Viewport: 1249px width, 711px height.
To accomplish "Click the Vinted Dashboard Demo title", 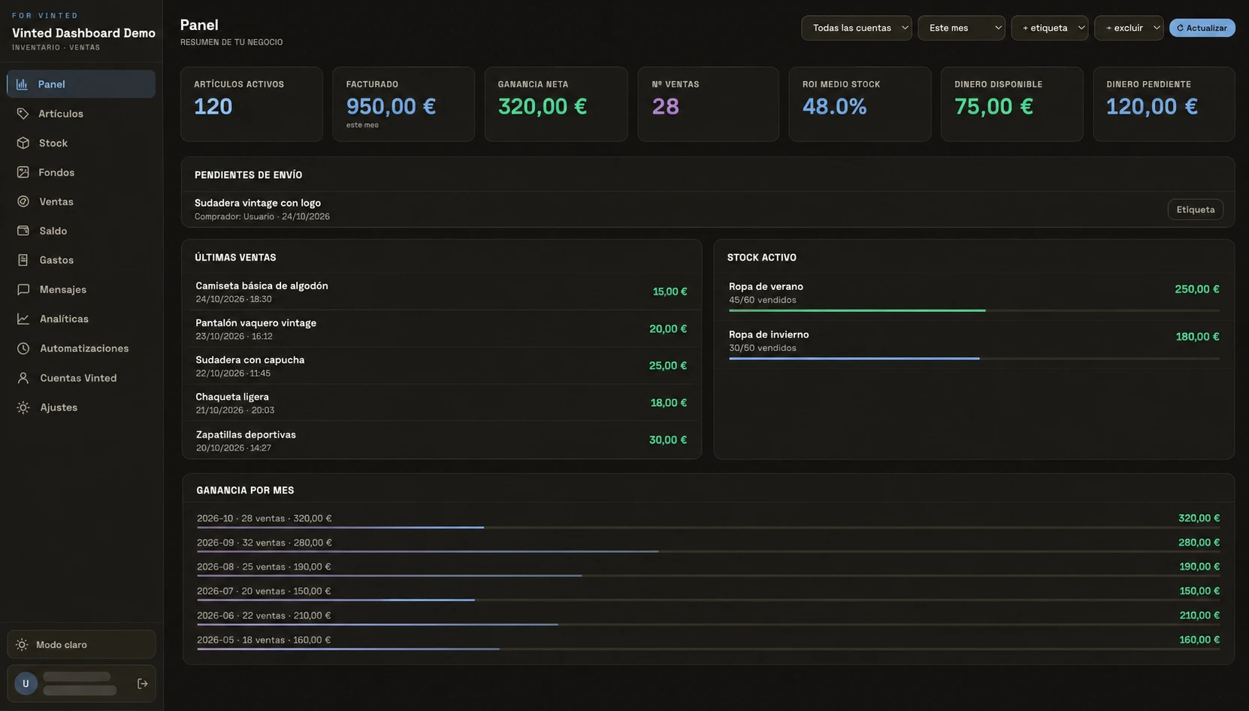I will [x=83, y=33].
